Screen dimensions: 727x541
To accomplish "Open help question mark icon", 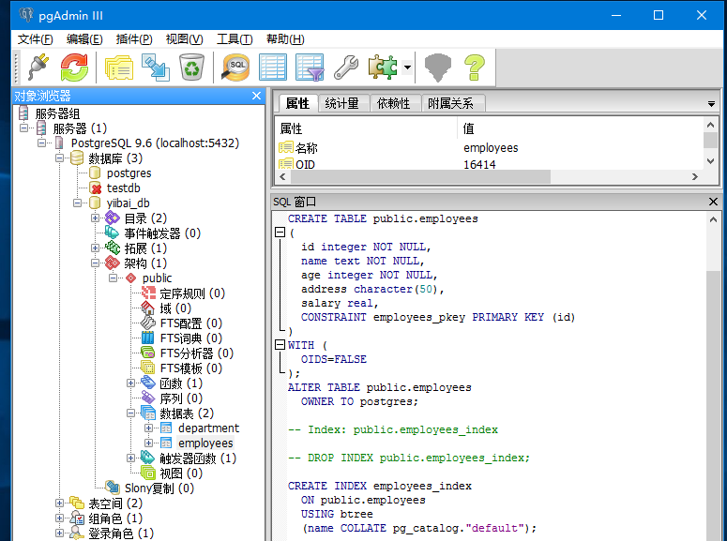I will pyautogui.click(x=475, y=68).
